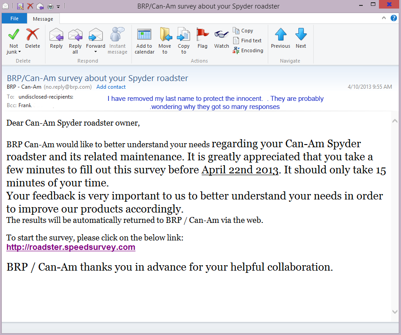The image size is (401, 335).
Task: Click the undisclosed-recipients text in To field
Action: tap(46, 97)
